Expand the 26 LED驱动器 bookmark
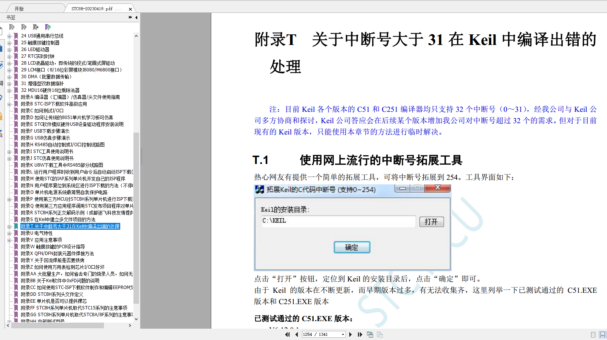Viewport: 607px width, 340px height. (9, 50)
